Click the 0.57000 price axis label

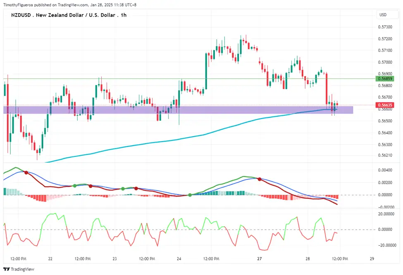[385, 62]
